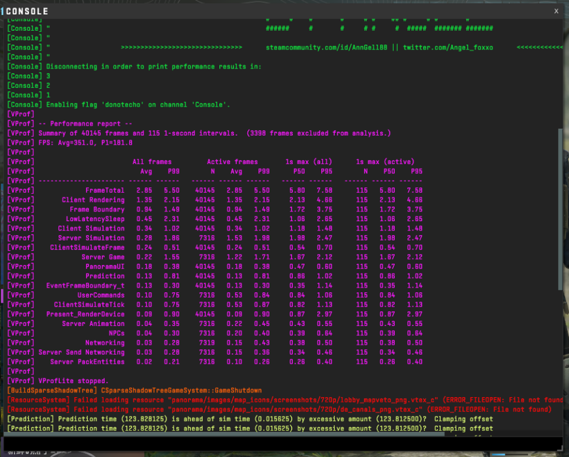Click the horizontal scrollbar at the bottom

click(225, 434)
